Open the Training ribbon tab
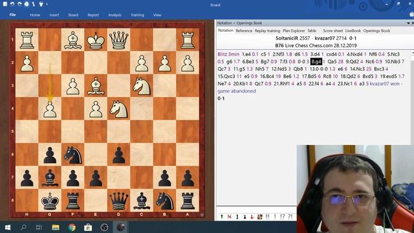The width and height of the screenshot is (414, 233). pos(137,15)
